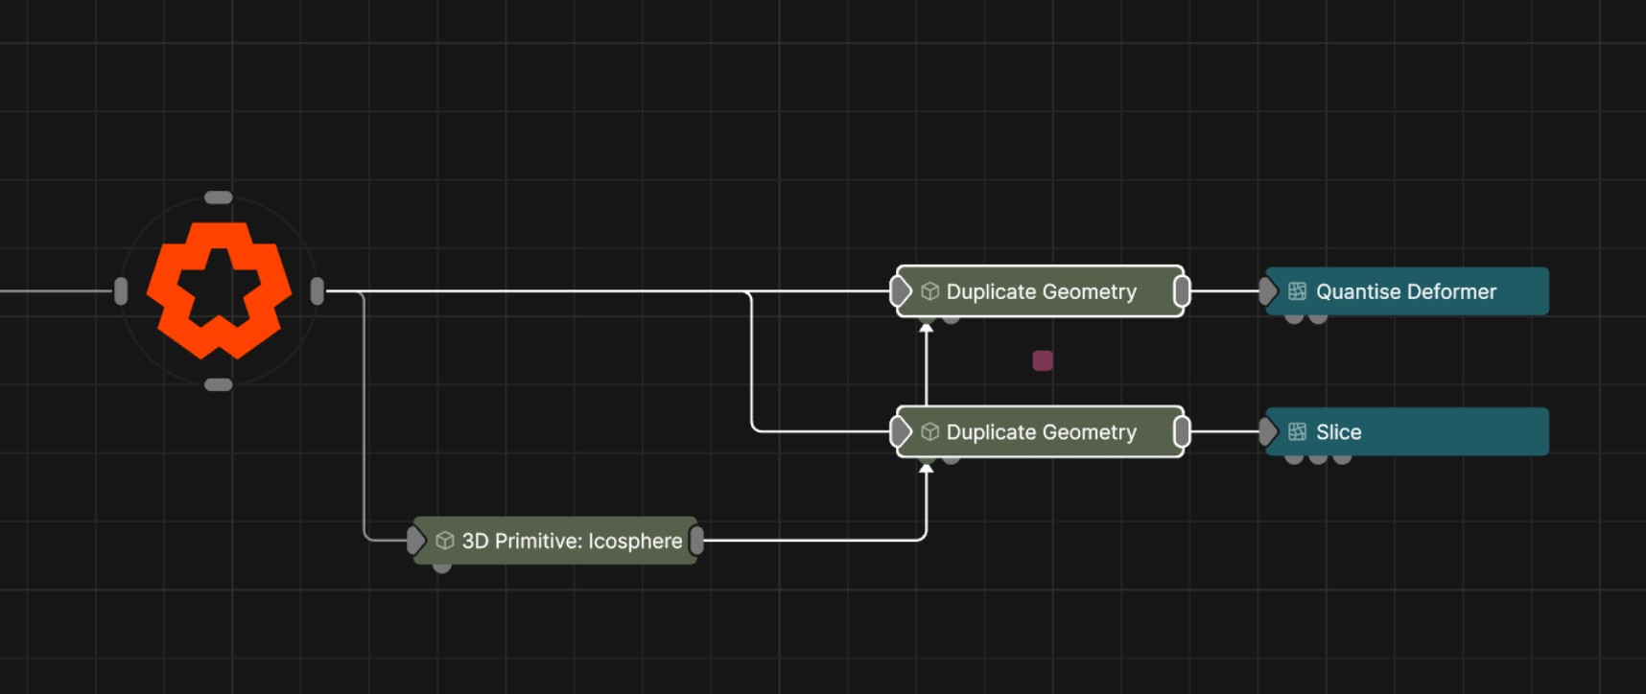Select the upper Duplicate Geometry node label
1646x694 pixels.
point(1041,291)
